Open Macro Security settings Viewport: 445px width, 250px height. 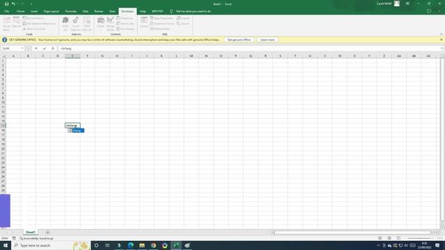pos(34,29)
